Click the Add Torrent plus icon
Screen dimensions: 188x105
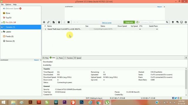pos(44,22)
